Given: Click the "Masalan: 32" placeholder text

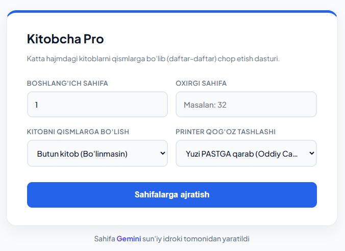Looking at the screenshot, I should tap(205, 105).
